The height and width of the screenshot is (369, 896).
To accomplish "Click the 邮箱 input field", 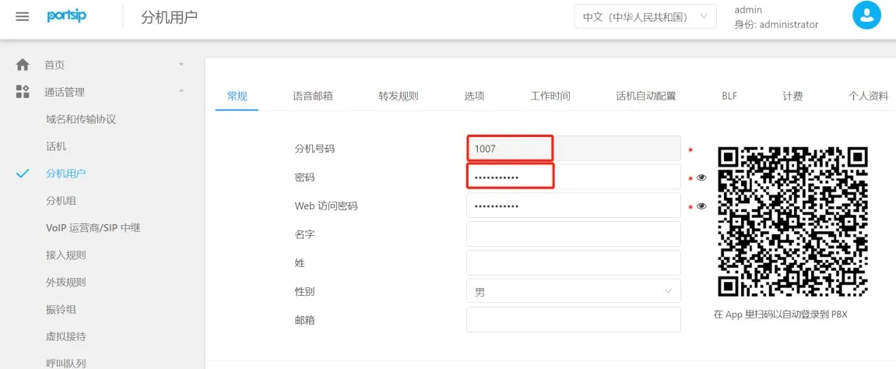I will pyautogui.click(x=573, y=320).
